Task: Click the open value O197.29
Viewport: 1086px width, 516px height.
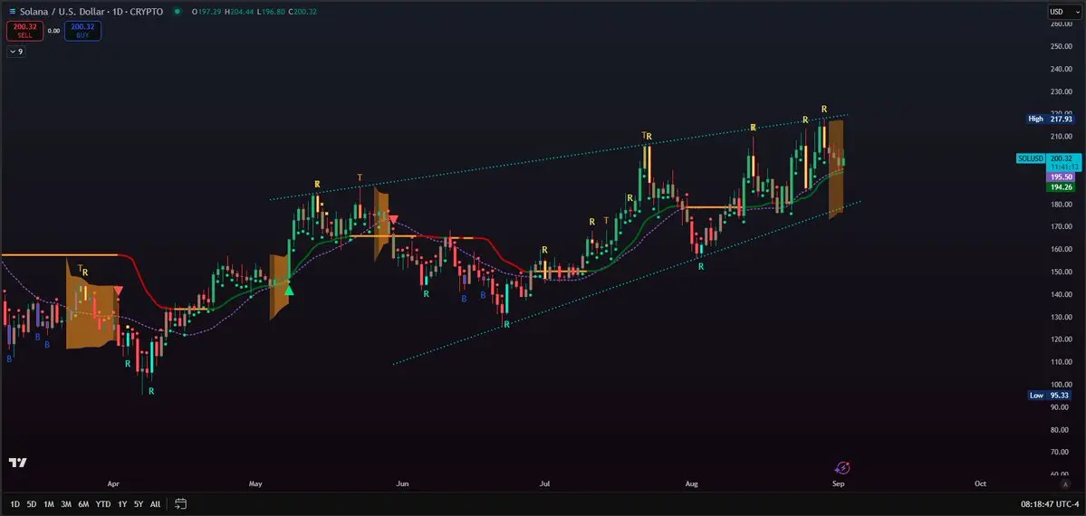Action: pyautogui.click(x=207, y=12)
